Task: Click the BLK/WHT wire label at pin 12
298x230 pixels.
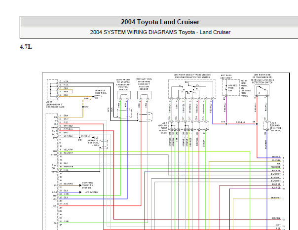Action: pyautogui.click(x=69, y=153)
